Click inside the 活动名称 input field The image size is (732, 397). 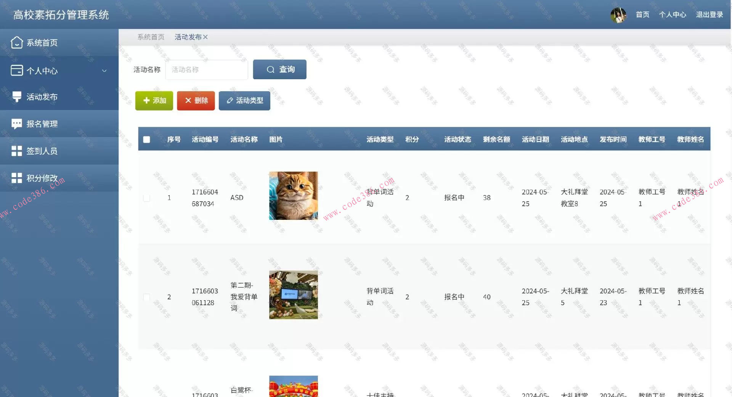[x=207, y=69]
